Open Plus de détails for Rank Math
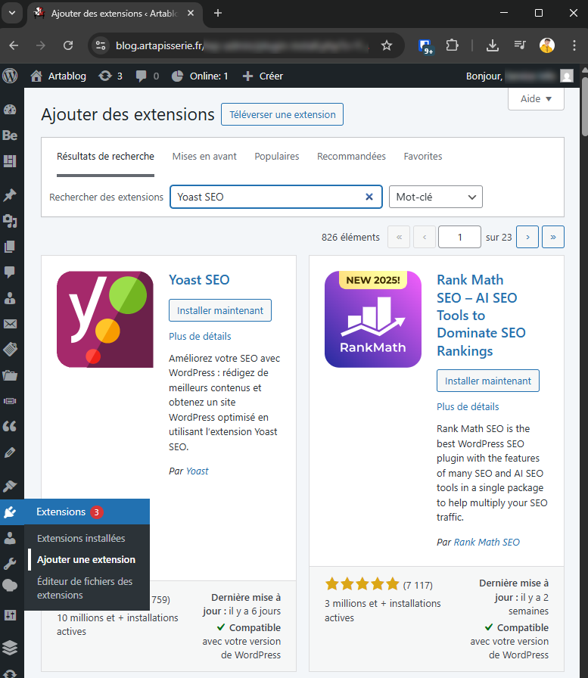 click(468, 407)
